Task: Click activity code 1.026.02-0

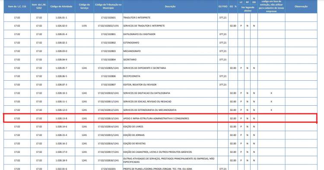Action: tap(61, 26)
